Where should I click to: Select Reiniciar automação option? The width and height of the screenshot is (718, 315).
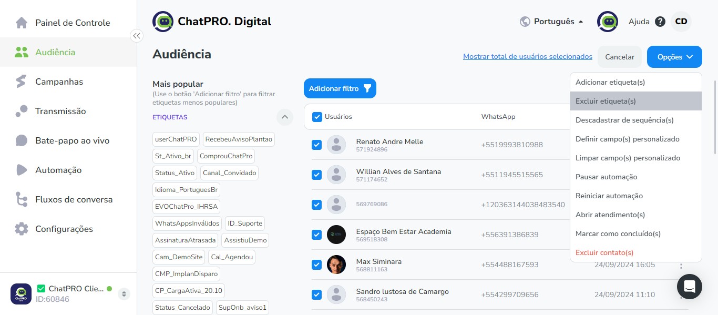pyautogui.click(x=636, y=196)
